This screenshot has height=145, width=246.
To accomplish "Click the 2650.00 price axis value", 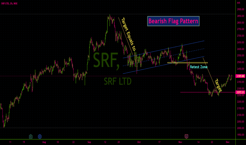I will (240, 42).
